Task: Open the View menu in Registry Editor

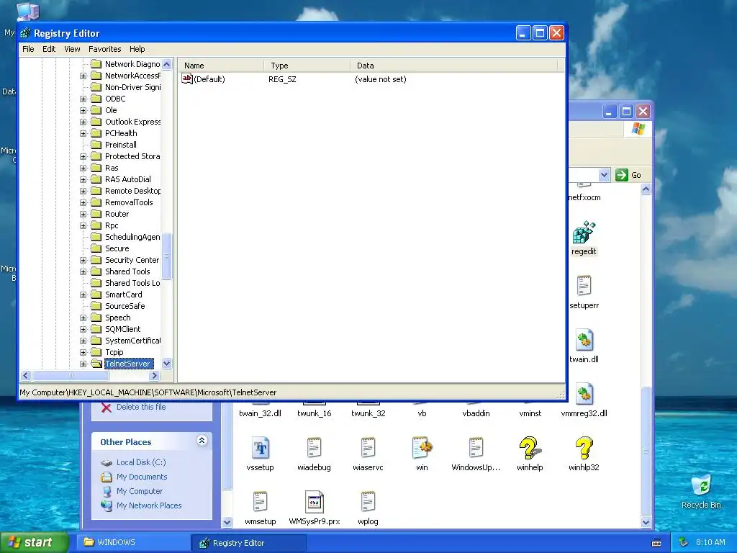Action: click(72, 49)
